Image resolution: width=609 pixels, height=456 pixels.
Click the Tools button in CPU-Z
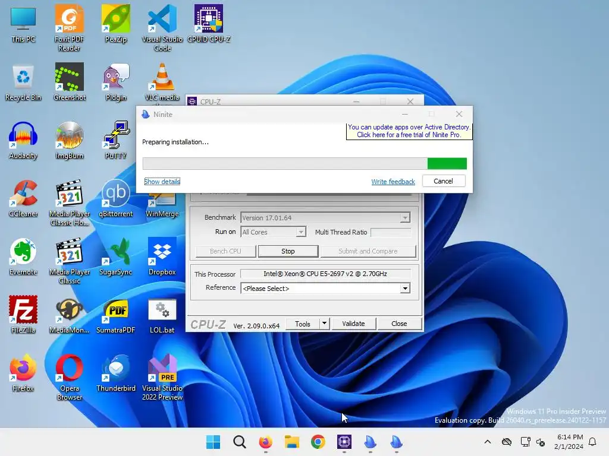click(x=303, y=324)
